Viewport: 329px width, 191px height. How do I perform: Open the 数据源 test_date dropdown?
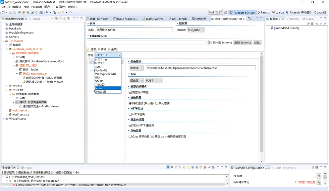196,30
